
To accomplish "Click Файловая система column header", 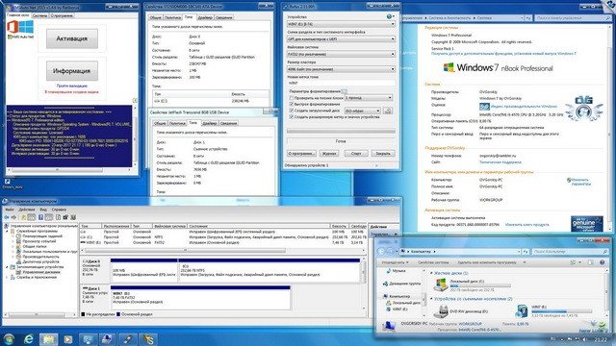I will pos(169,227).
